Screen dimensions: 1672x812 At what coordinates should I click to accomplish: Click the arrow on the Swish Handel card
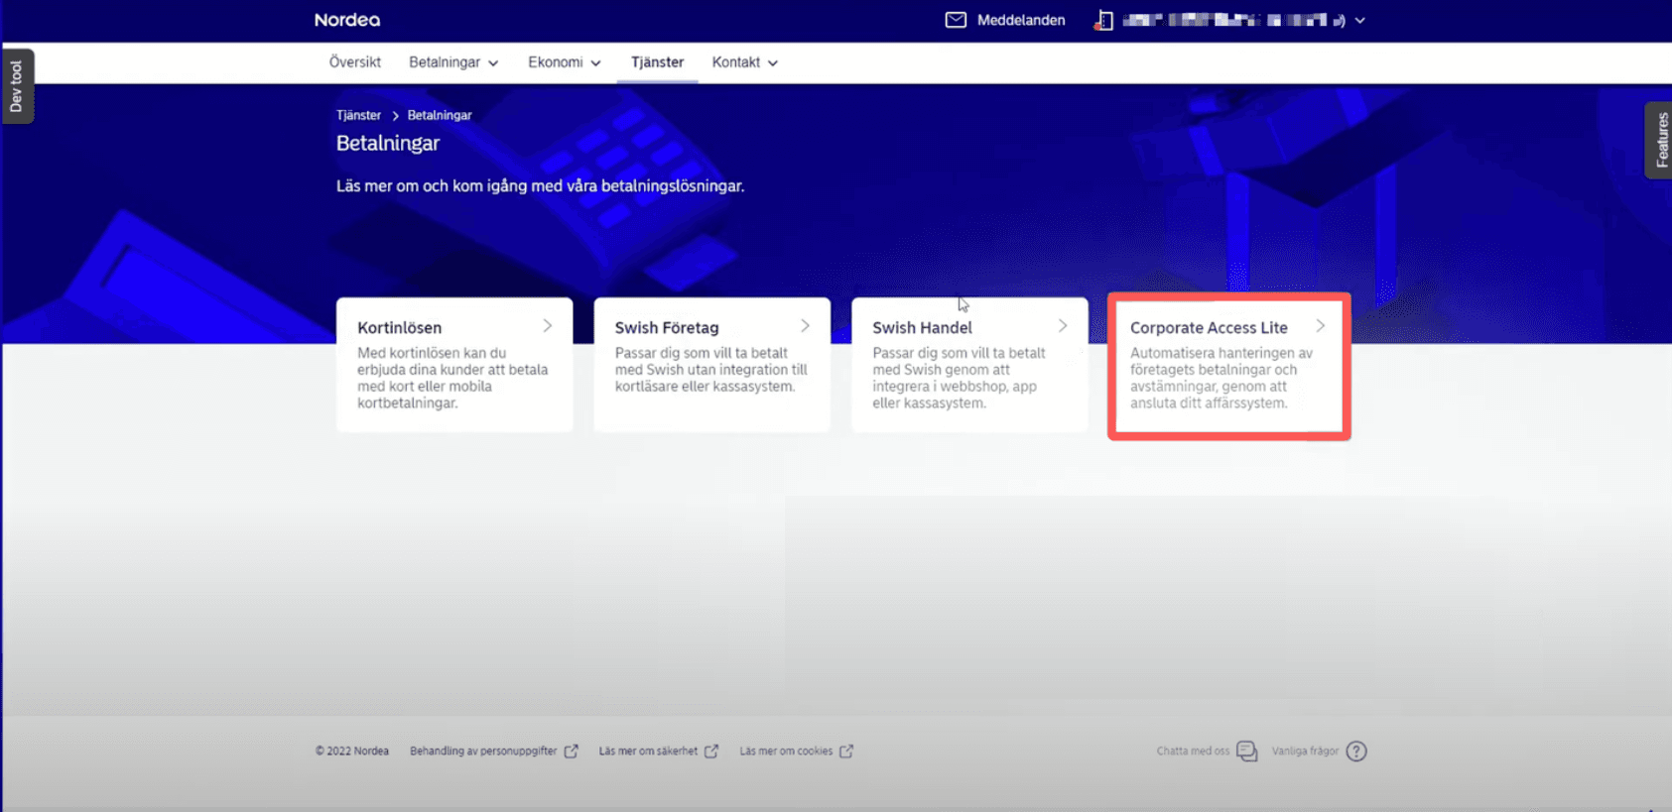pyautogui.click(x=1063, y=326)
